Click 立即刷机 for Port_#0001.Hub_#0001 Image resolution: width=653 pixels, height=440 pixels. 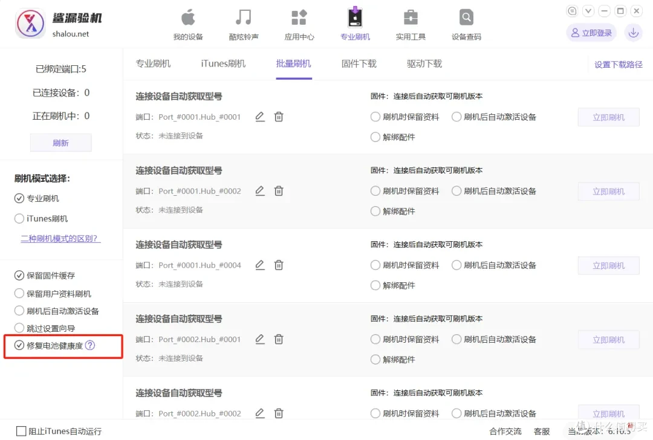tap(608, 117)
